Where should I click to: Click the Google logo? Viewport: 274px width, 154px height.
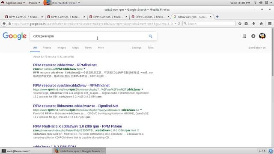tap(15, 36)
